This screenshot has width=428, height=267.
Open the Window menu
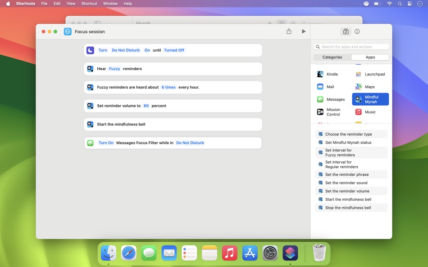tap(110, 4)
